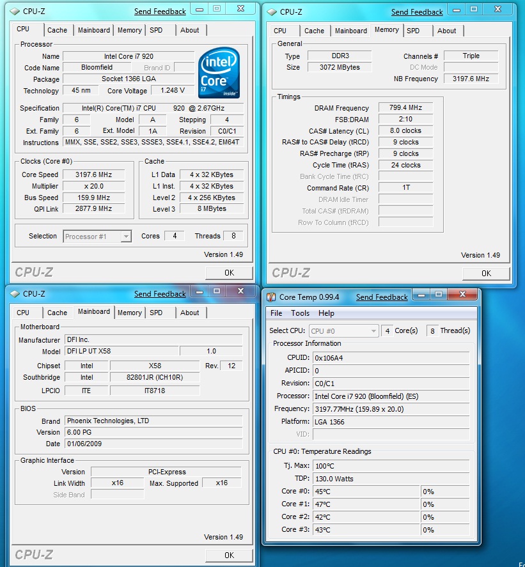
Task: Click OK in the CPU-Z Memory window
Action: pyautogui.click(x=486, y=274)
